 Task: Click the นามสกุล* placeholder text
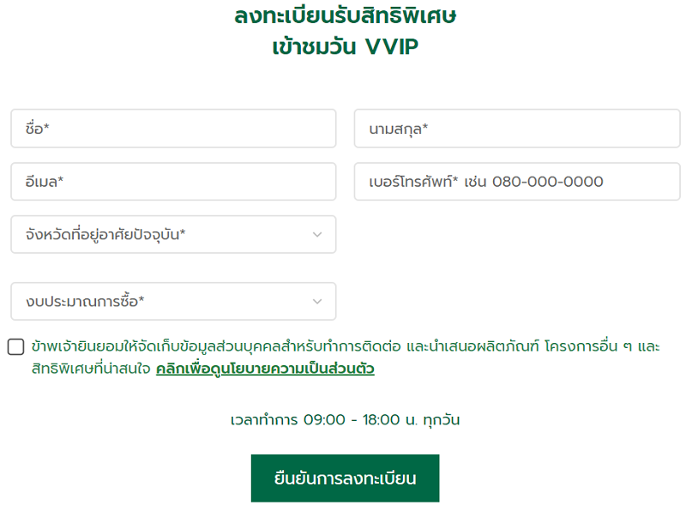(398, 129)
